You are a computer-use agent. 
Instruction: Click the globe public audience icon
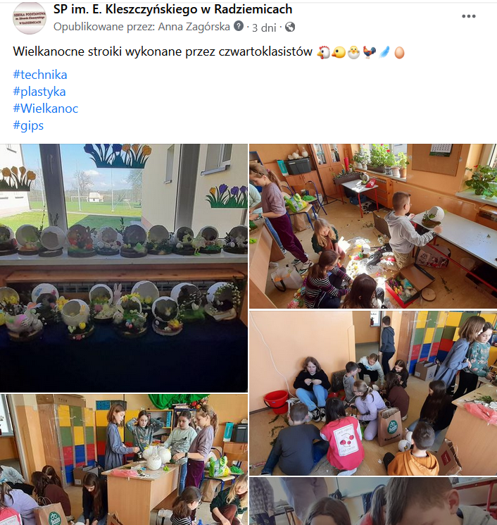click(290, 27)
